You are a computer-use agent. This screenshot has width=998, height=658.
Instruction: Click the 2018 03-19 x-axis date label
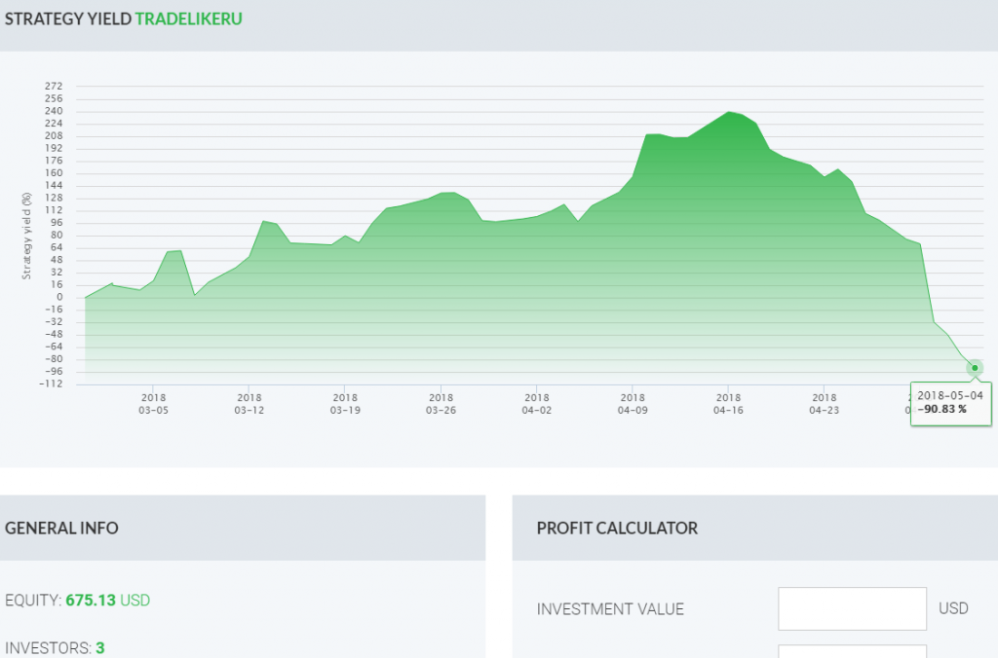click(x=345, y=404)
